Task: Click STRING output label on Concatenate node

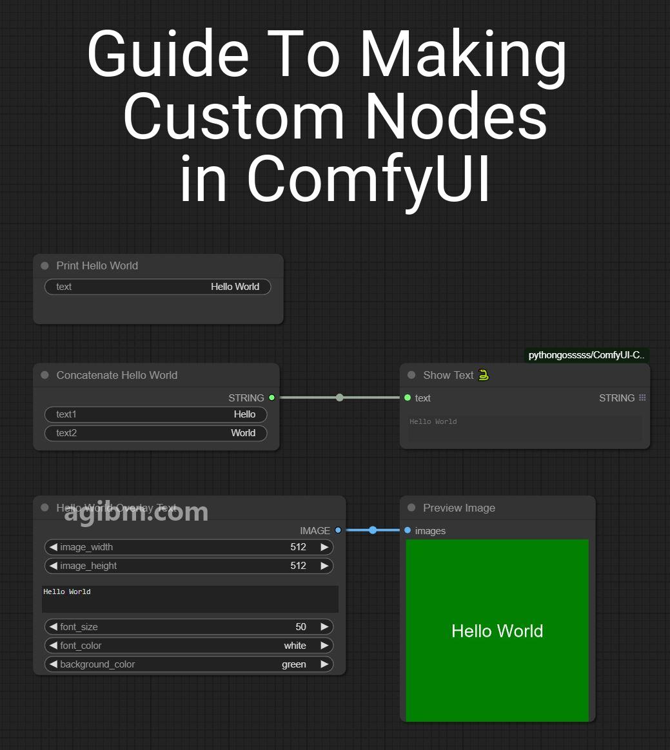Action: coord(246,398)
